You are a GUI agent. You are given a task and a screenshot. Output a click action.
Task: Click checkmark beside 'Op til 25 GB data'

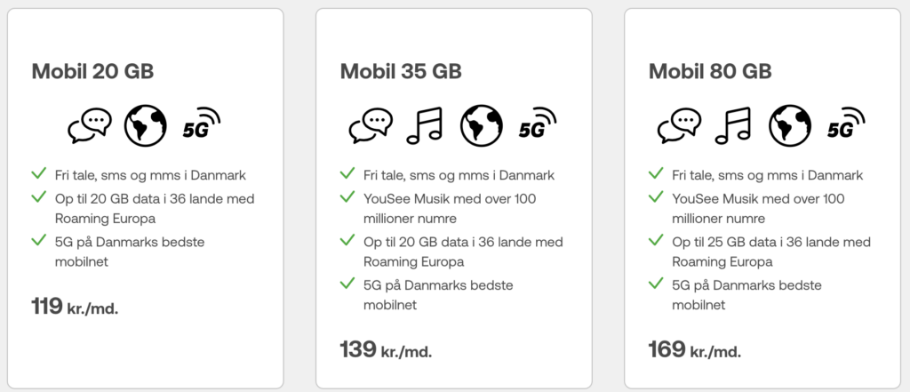[657, 240]
